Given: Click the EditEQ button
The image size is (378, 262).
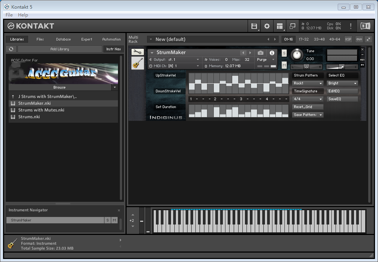Looking at the screenshot, I should pyautogui.click(x=342, y=91).
